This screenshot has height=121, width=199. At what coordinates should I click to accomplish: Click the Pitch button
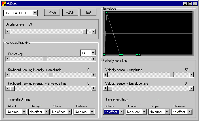point(52,12)
